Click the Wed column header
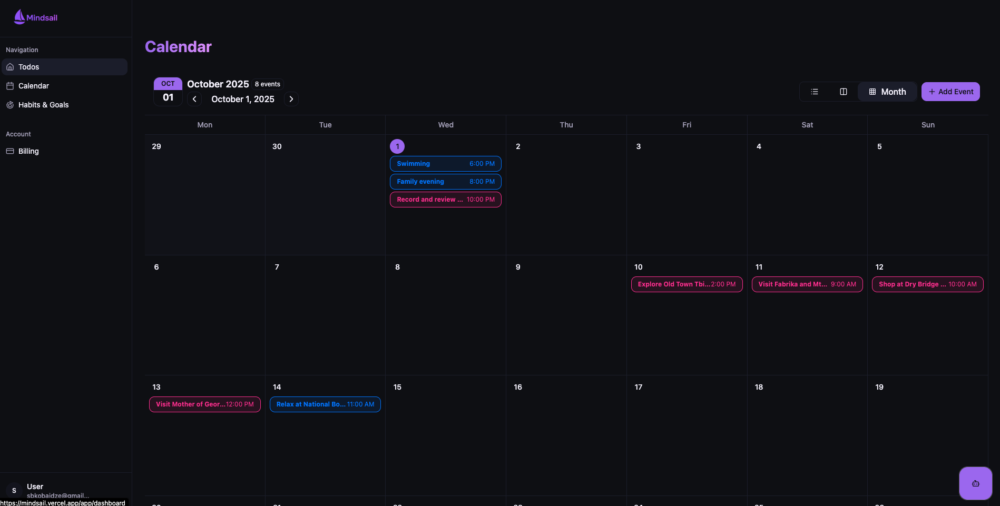This screenshot has width=1000, height=506. [x=446, y=125]
